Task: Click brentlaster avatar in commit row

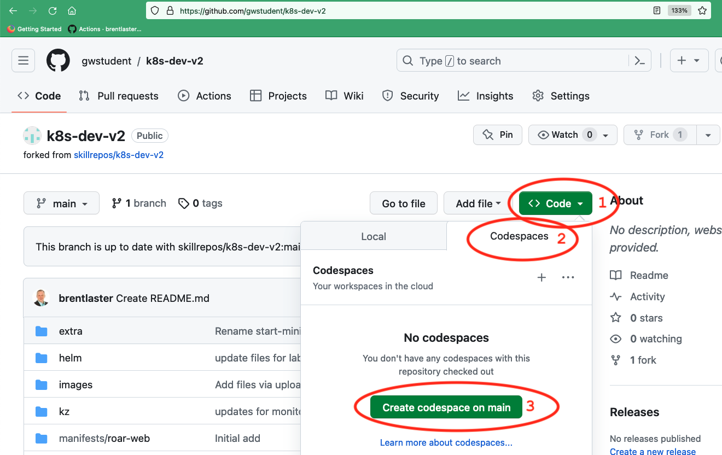Action: click(42, 298)
